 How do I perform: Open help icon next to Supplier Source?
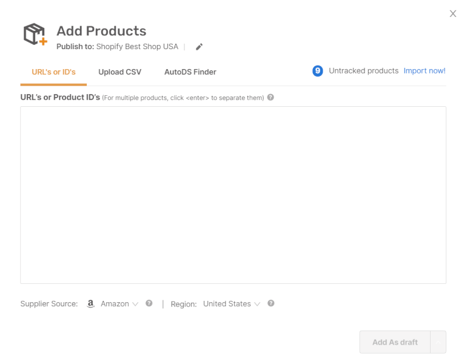point(149,303)
